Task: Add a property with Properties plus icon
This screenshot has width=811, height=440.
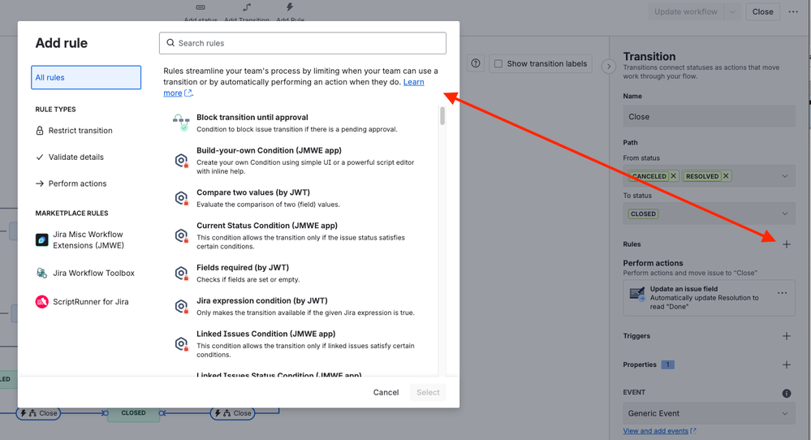Action: (786, 365)
